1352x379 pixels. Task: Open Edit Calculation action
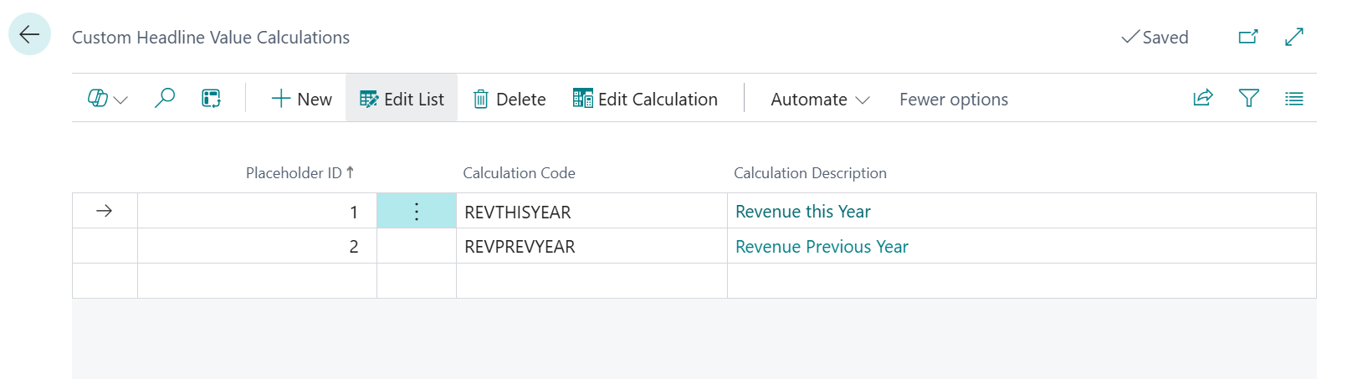(645, 99)
